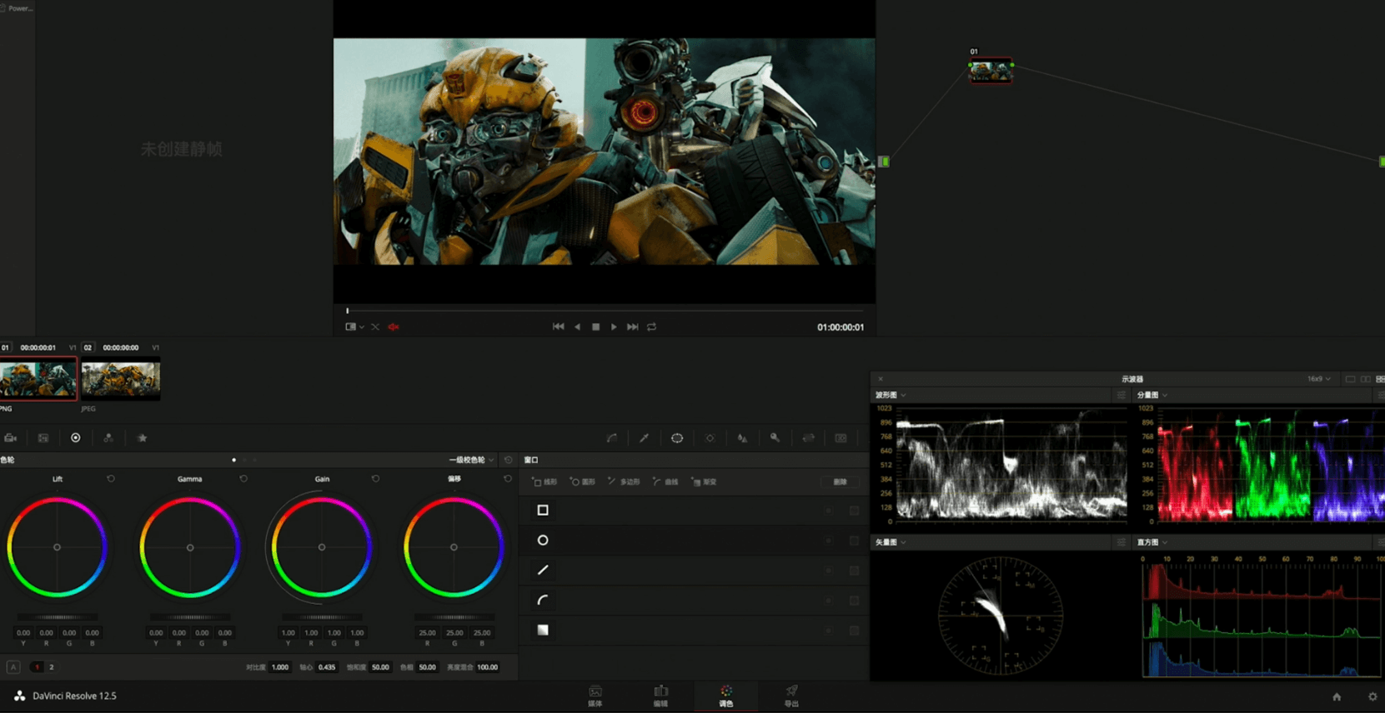This screenshot has width=1385, height=713.
Task: Select clip 02 thumbnail
Action: pos(121,379)
